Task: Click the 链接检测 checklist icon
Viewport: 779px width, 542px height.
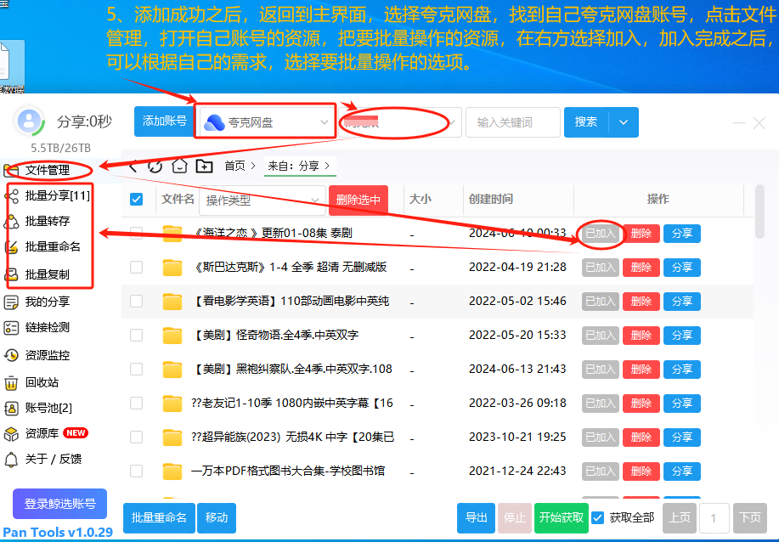Action: point(11,327)
